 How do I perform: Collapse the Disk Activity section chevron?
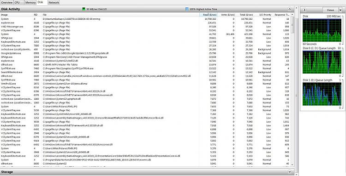coord(290,9)
